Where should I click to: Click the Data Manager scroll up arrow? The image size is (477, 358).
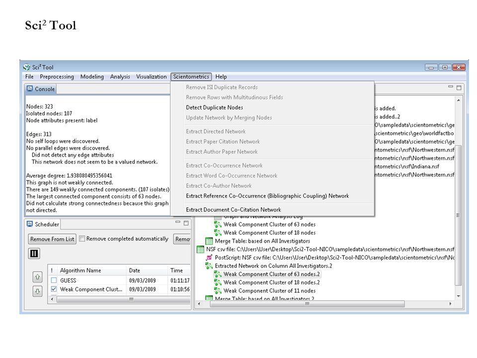click(459, 100)
